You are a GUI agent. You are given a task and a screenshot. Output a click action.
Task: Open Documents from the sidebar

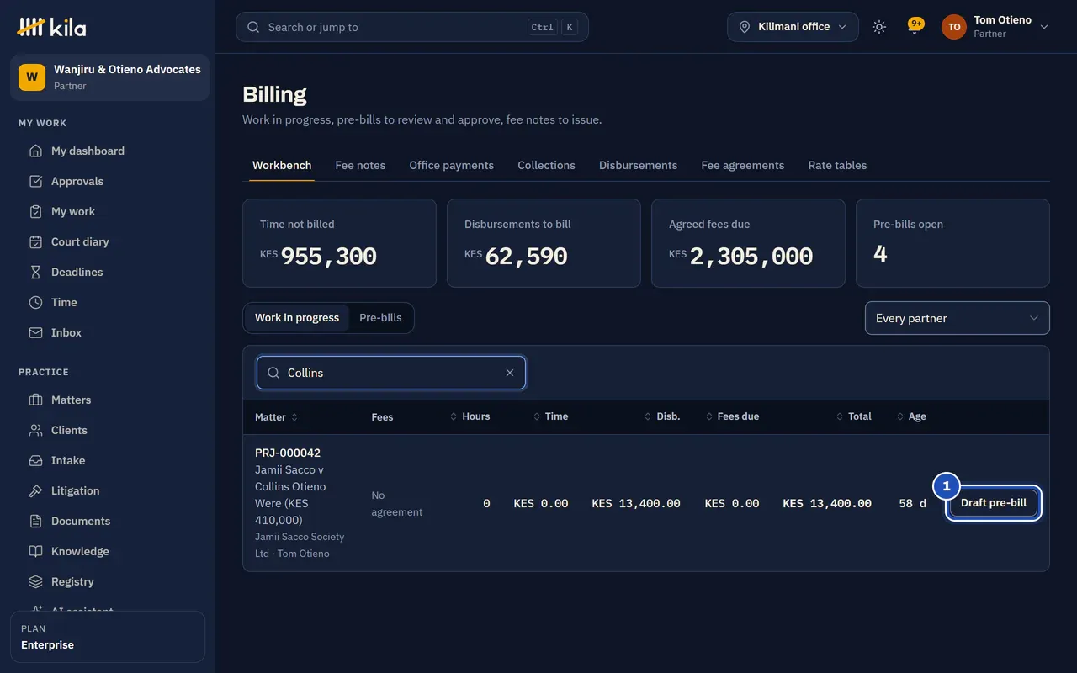click(x=108, y=521)
